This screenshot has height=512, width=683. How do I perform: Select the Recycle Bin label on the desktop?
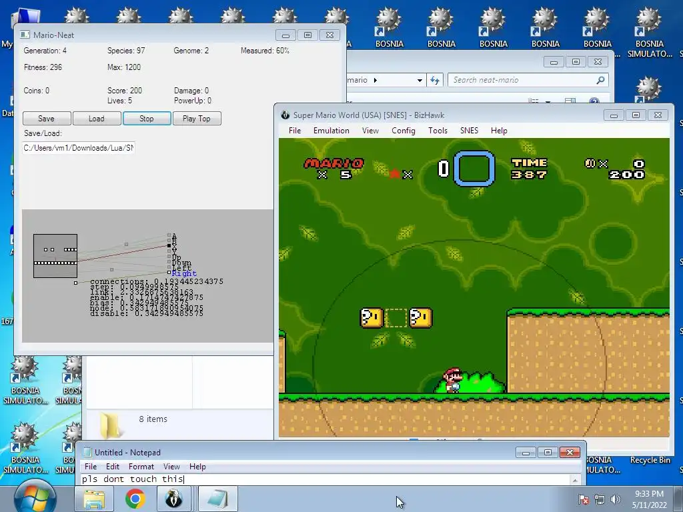[650, 460]
